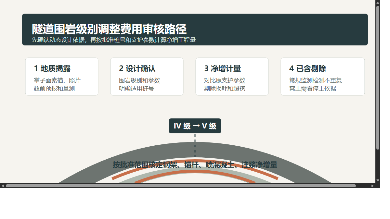
Task: Click the text 明确适用桩号
Action: pos(136,88)
